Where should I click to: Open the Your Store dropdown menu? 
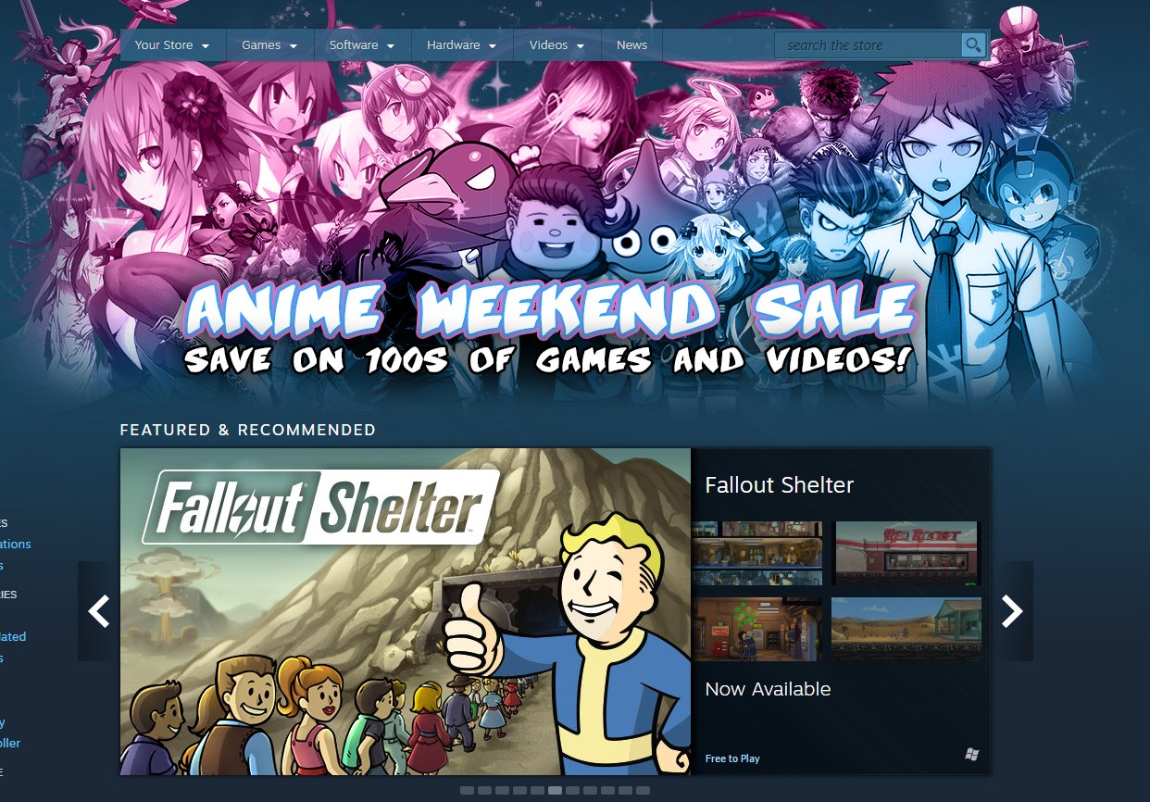172,44
